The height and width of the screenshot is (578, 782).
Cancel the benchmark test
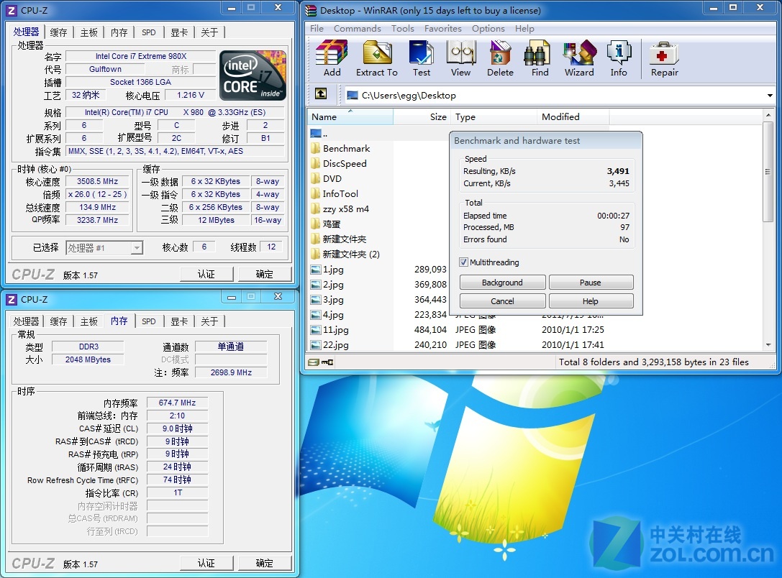coord(502,301)
